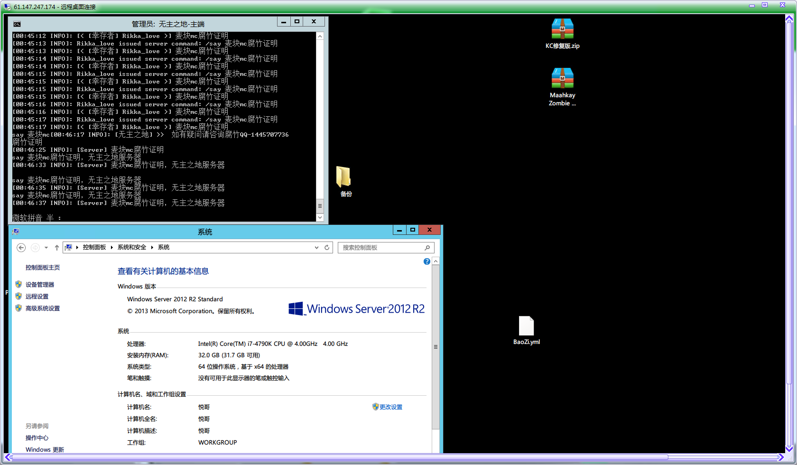Click 查看有关计算机的基本信息 heading
This screenshot has height=465, width=797.
(x=163, y=271)
